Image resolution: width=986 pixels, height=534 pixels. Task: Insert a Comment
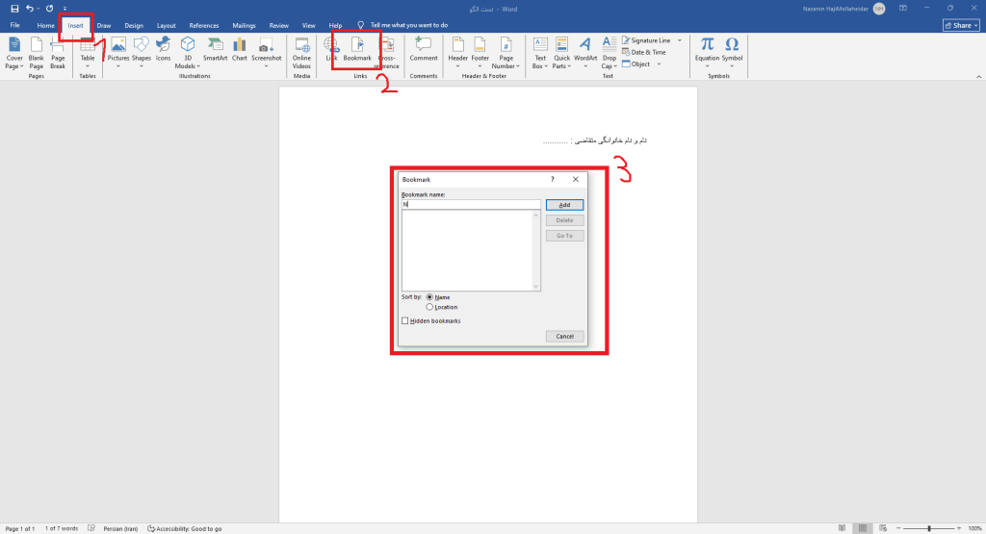tap(423, 48)
